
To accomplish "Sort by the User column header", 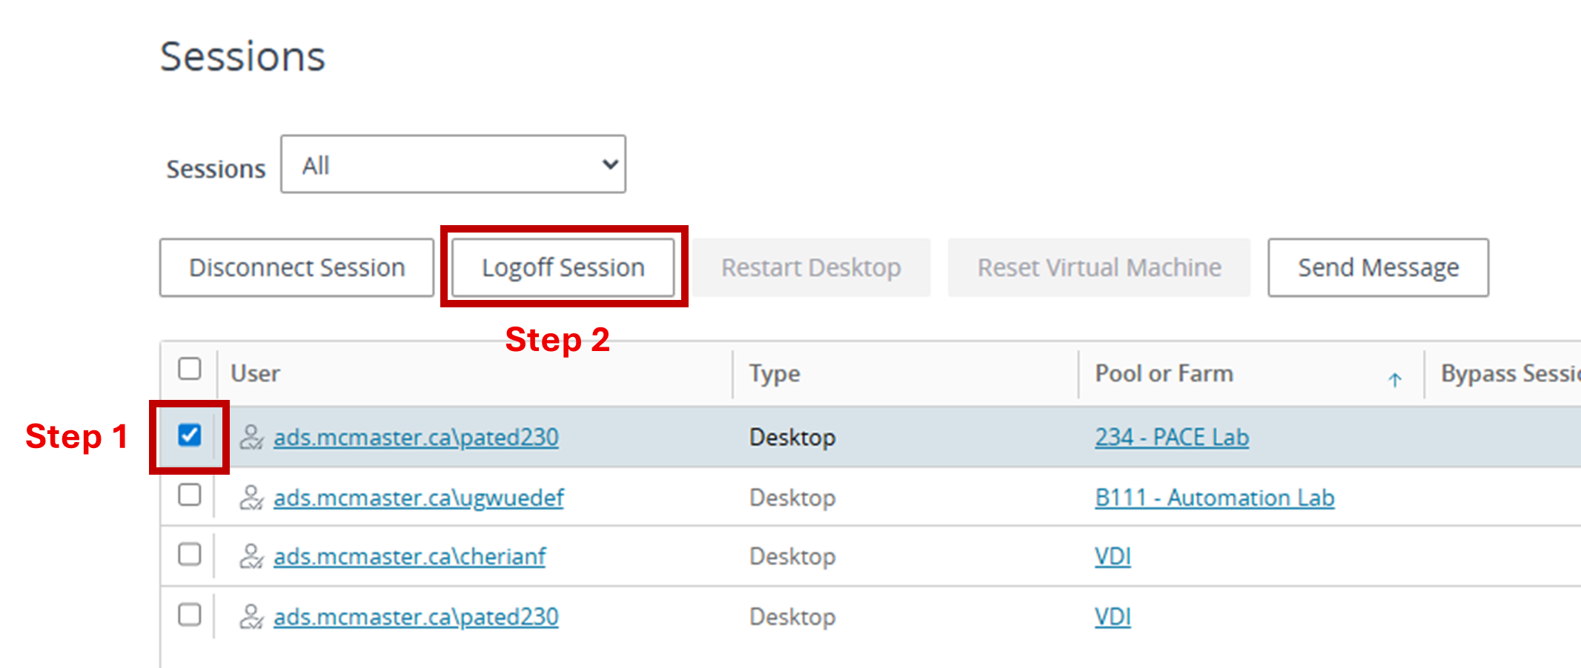I will [x=256, y=373].
